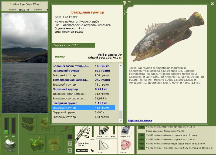
Task: Click the Рыб в садке: 79 counter
Action: (110, 55)
